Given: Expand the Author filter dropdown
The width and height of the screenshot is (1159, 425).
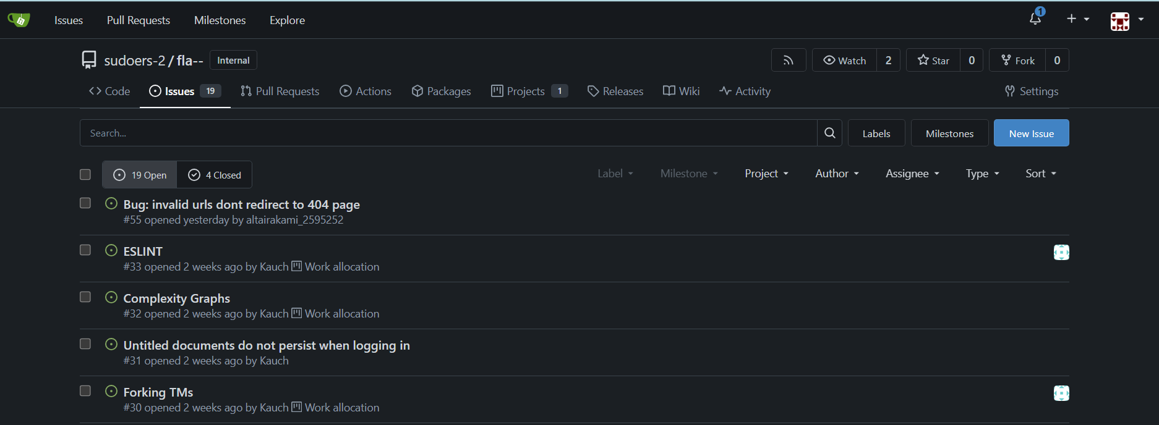Looking at the screenshot, I should click(x=837, y=174).
